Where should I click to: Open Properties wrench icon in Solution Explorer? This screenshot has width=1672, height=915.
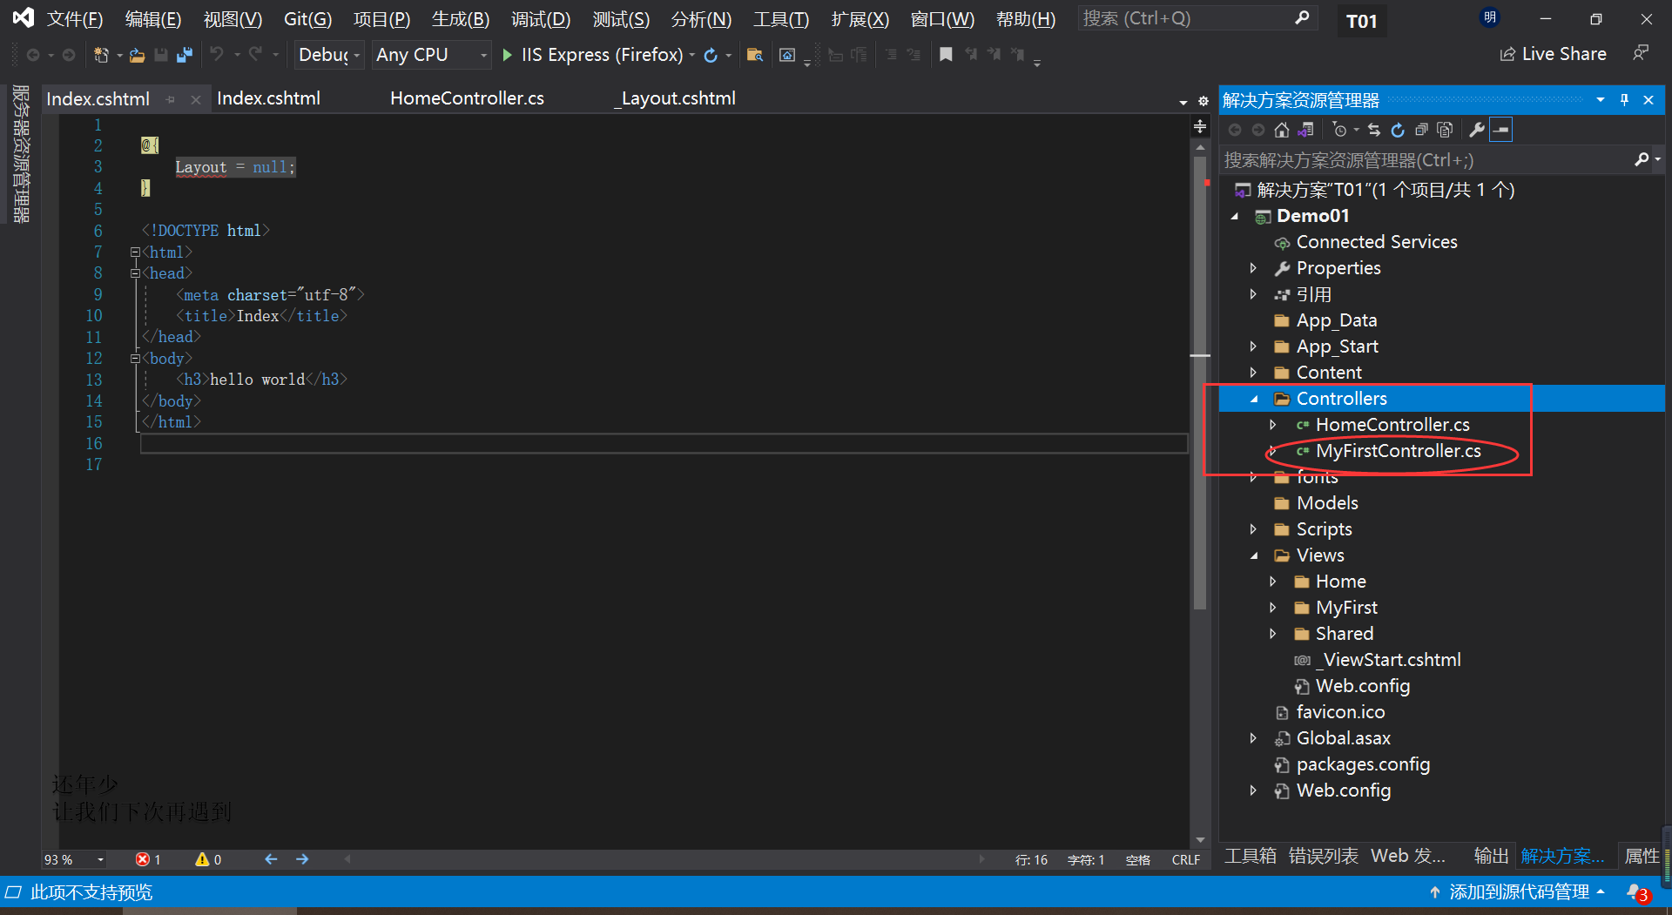click(1477, 130)
